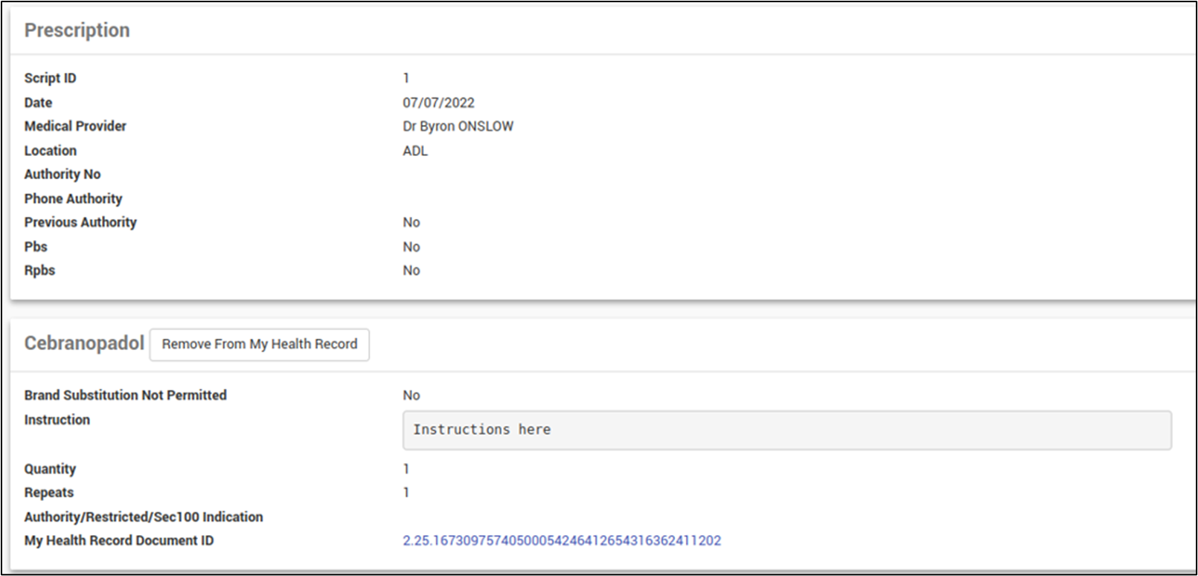Click the Authority/Restricted/Sec100 Indication label
This screenshot has width=1198, height=576.
pos(144,517)
